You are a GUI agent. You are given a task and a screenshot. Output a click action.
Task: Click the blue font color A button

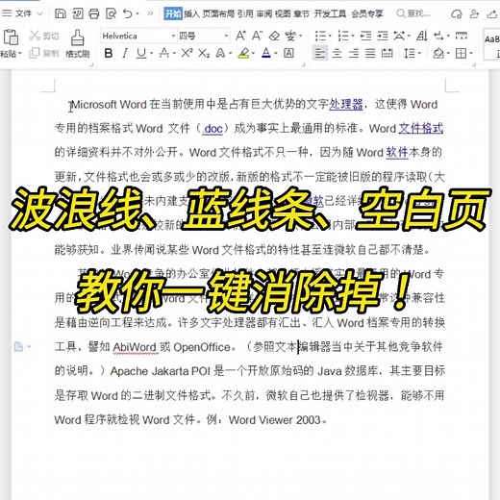tap(266, 53)
